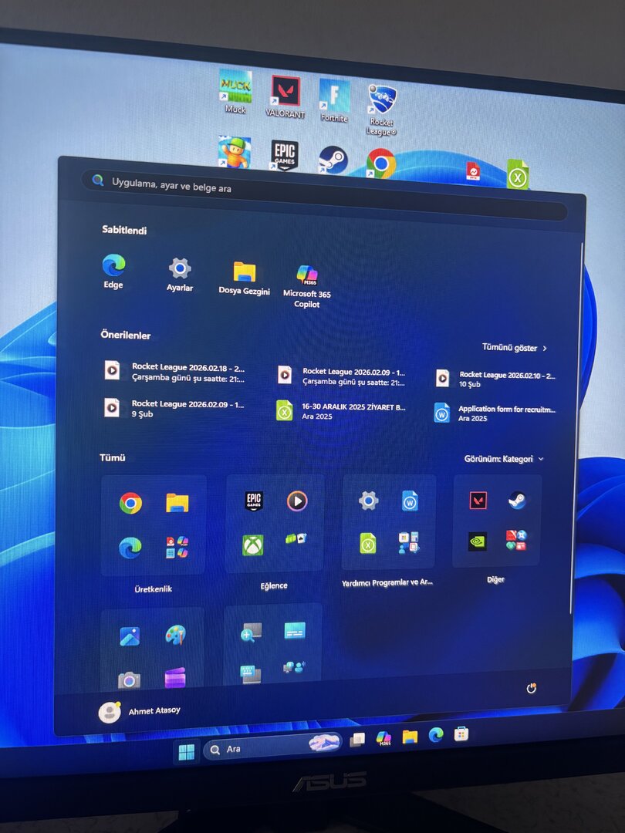
Task: Open Task View on the taskbar
Action: [357, 740]
